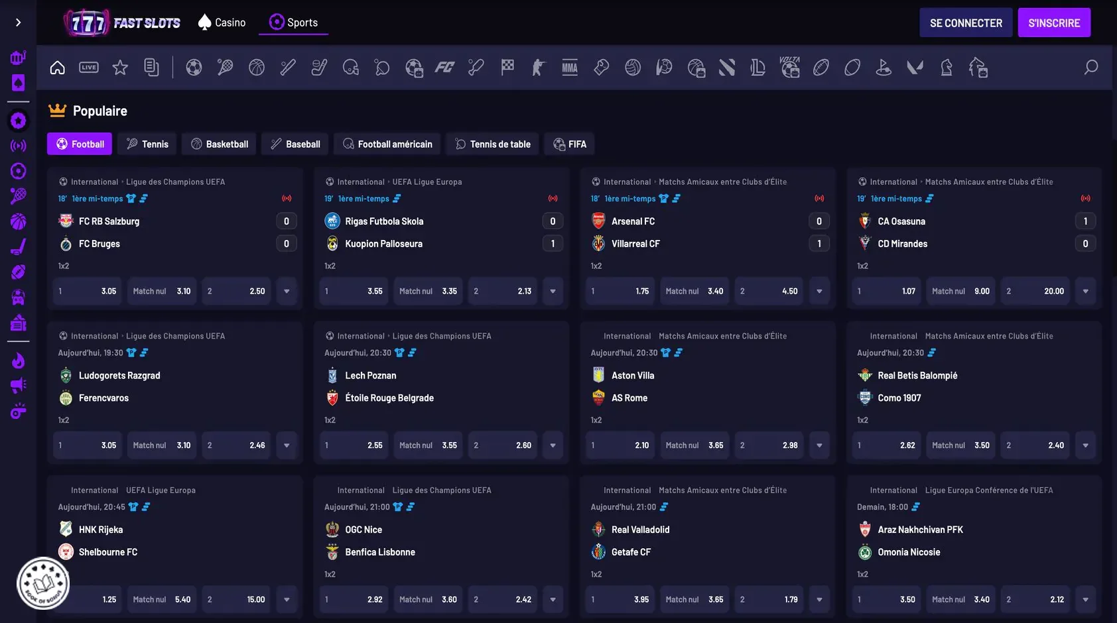Select the FC esports icon

tap(444, 68)
